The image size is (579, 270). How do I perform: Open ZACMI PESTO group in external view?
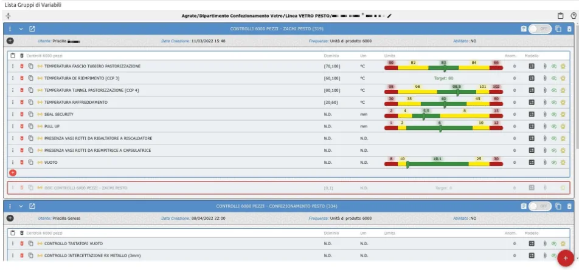(32, 29)
